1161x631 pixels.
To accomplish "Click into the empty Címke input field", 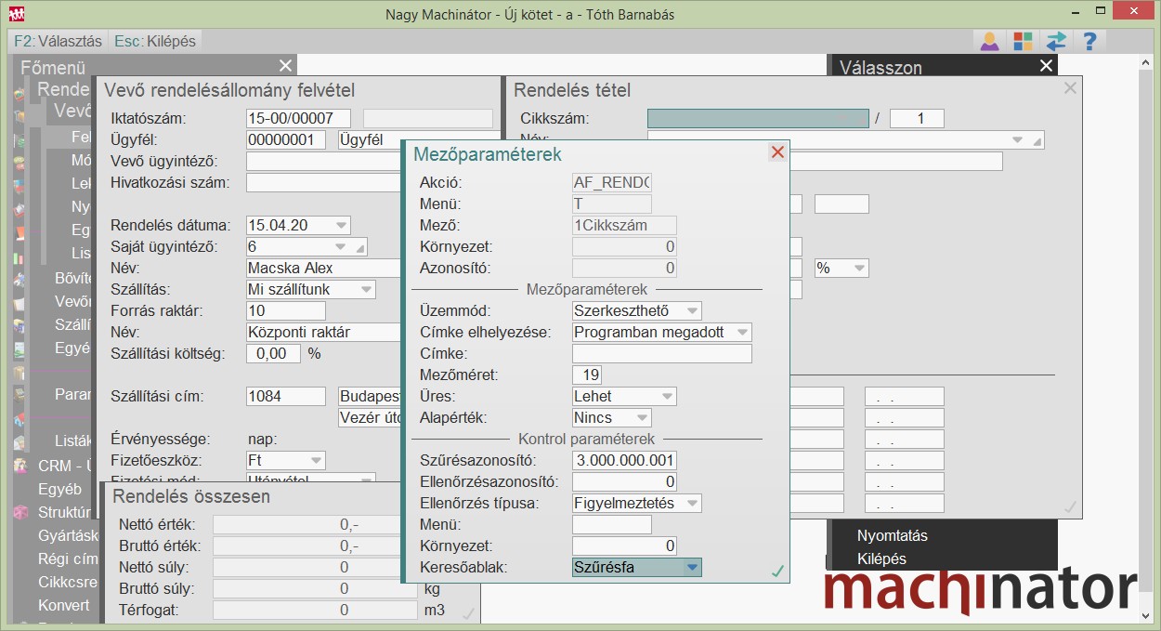I will pyautogui.click(x=661, y=353).
